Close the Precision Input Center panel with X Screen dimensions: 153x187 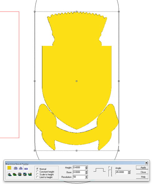(x=146, y=163)
